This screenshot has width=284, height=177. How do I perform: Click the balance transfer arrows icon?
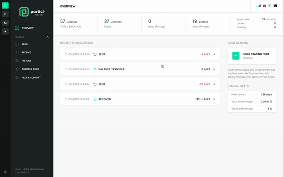point(95,69)
